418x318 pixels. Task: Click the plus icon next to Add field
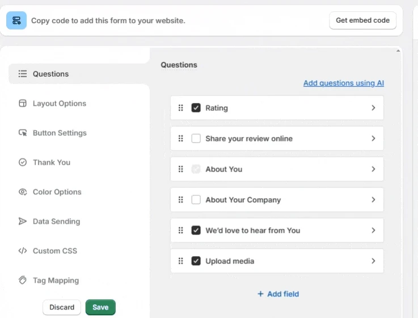click(260, 294)
